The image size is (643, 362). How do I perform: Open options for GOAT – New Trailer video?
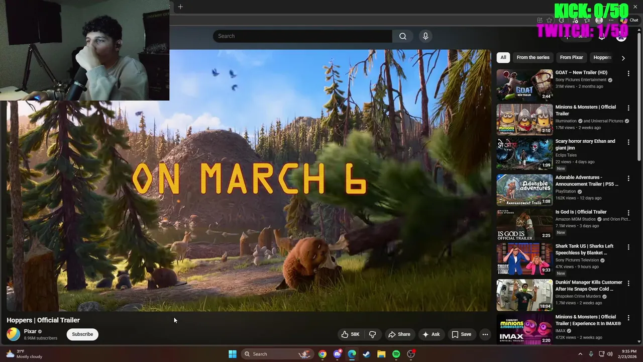[628, 73]
